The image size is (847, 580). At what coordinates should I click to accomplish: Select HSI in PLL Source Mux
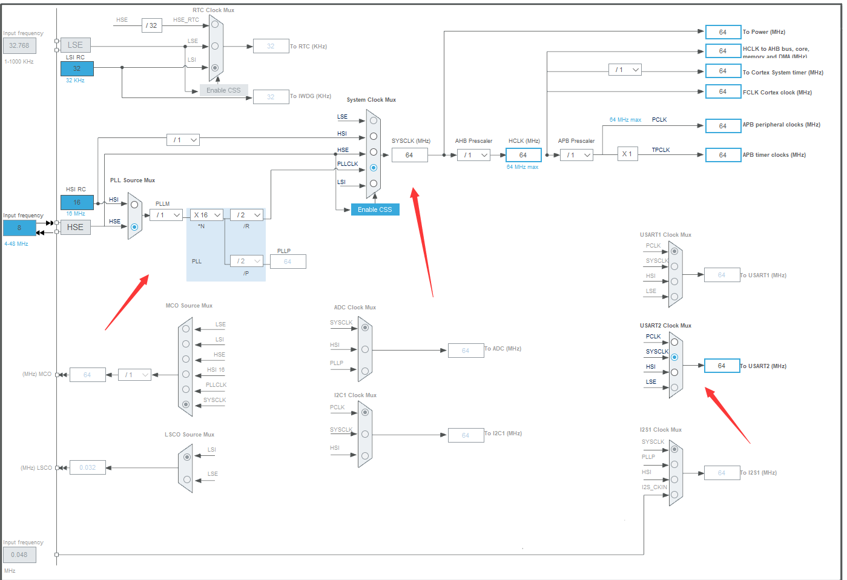134,205
